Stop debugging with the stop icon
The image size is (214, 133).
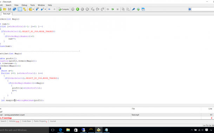87,9
